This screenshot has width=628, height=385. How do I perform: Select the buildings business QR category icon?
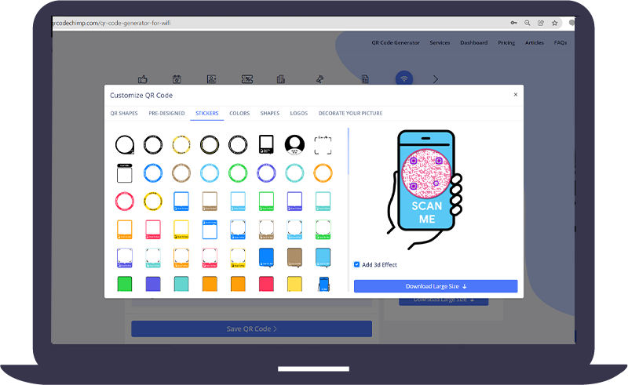click(281, 79)
